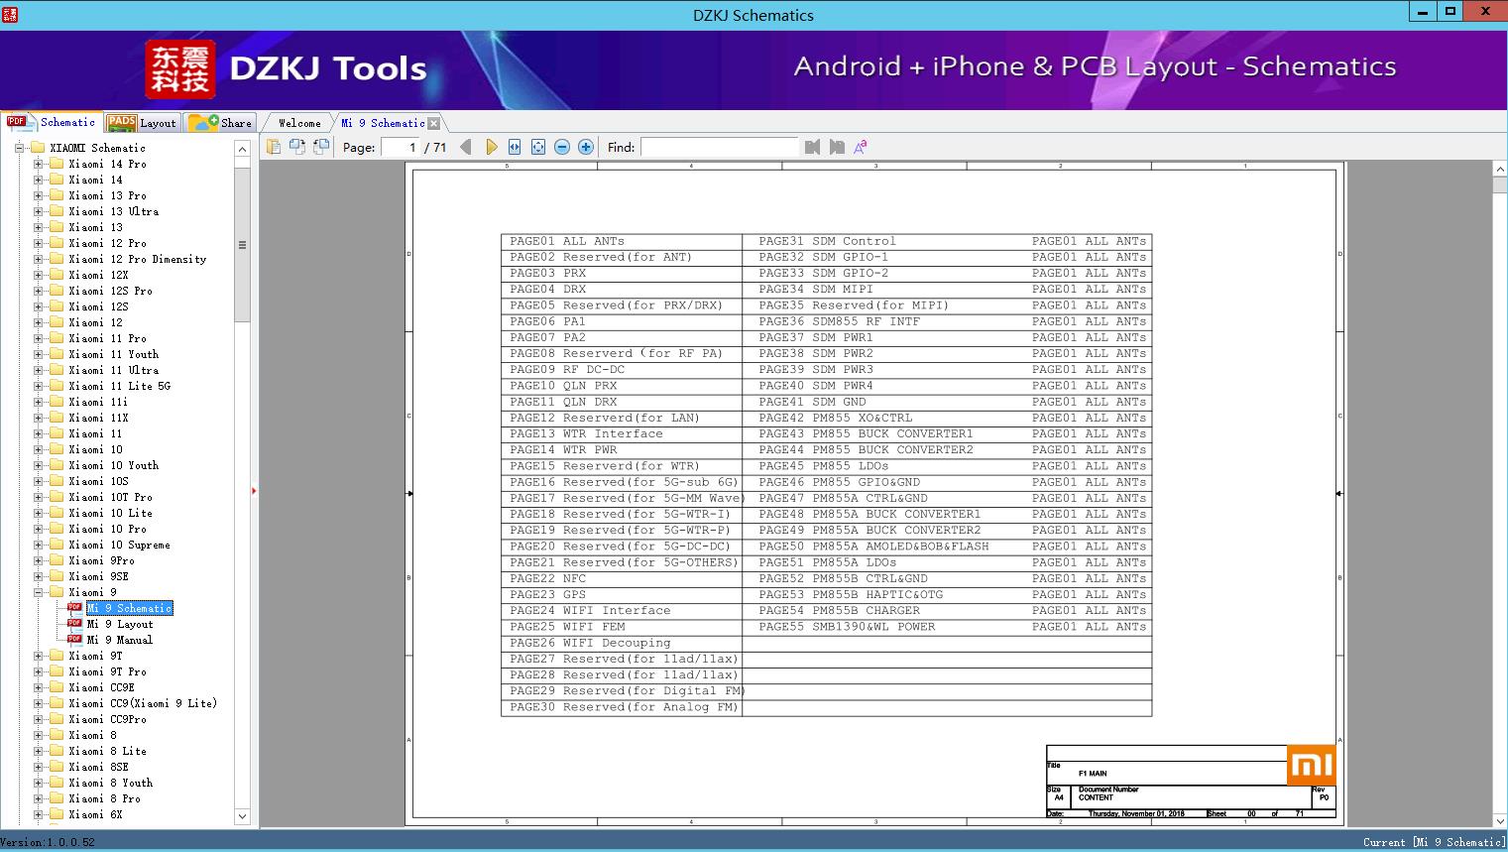Fit page width icon in toolbar
1508x852 pixels.
pyautogui.click(x=515, y=147)
